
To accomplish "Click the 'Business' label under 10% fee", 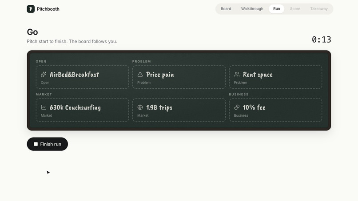I will [241, 115].
